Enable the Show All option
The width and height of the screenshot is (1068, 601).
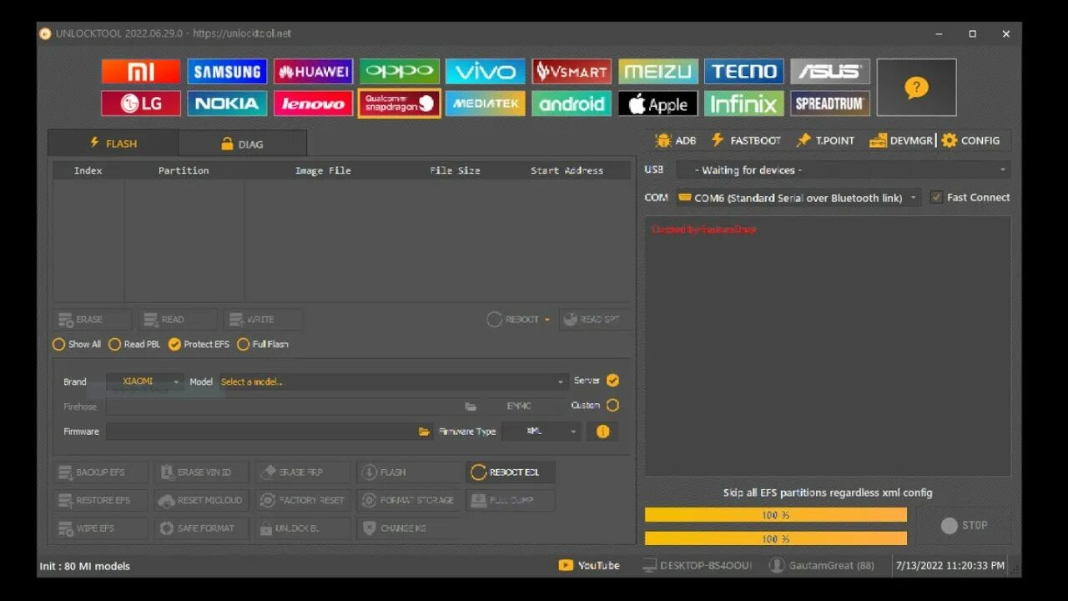click(77, 344)
